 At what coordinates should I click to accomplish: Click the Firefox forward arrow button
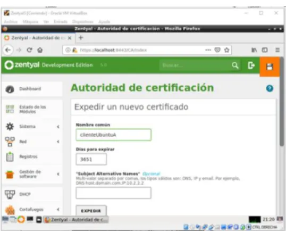point(19,50)
